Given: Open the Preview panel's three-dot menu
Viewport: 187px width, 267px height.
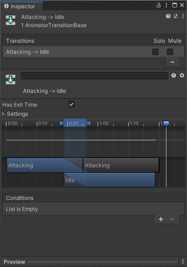Looking at the screenshot, I should pyautogui.click(x=183, y=261).
